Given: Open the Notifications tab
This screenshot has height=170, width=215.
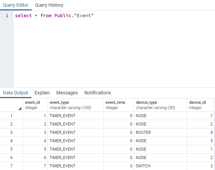Looking at the screenshot, I should click(x=98, y=93).
